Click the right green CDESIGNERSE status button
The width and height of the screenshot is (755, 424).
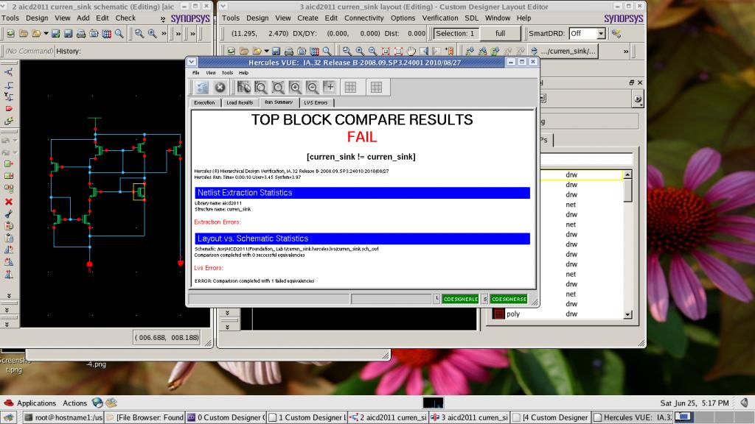click(509, 299)
